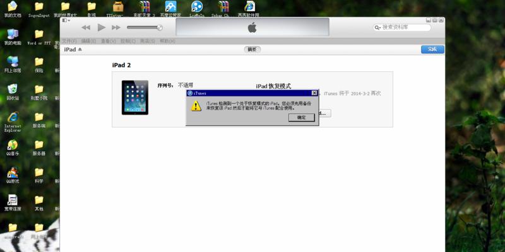
Task: Select the 保险 desktop folder
Action: (39, 64)
